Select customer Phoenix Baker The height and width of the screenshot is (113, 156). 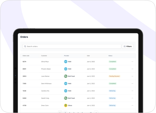point(45,69)
